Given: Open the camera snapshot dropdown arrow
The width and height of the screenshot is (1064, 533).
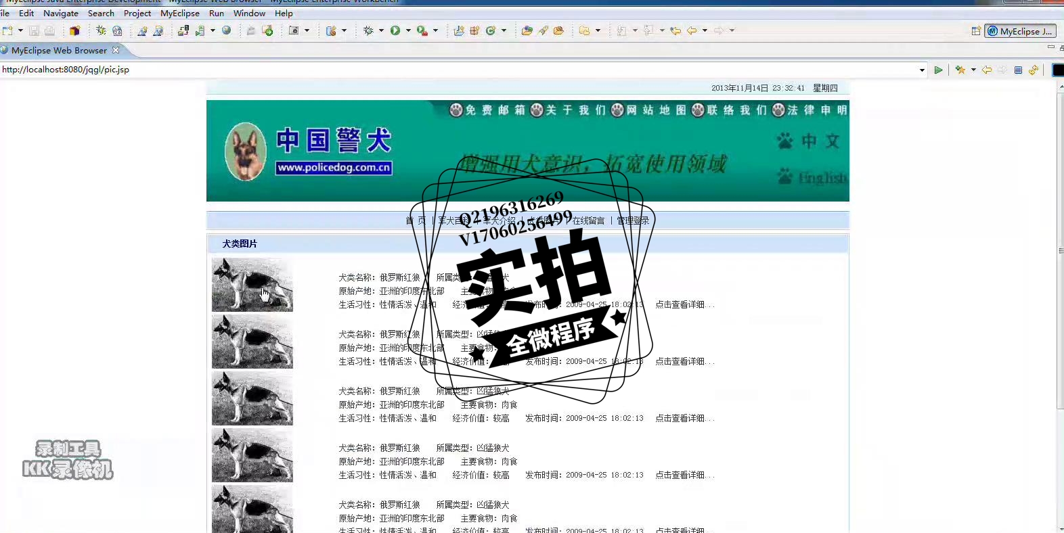Looking at the screenshot, I should click(307, 30).
